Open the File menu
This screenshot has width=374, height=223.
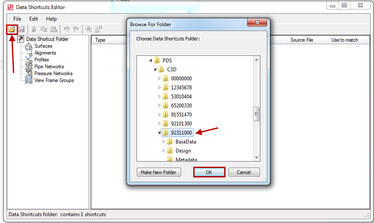tap(17, 19)
